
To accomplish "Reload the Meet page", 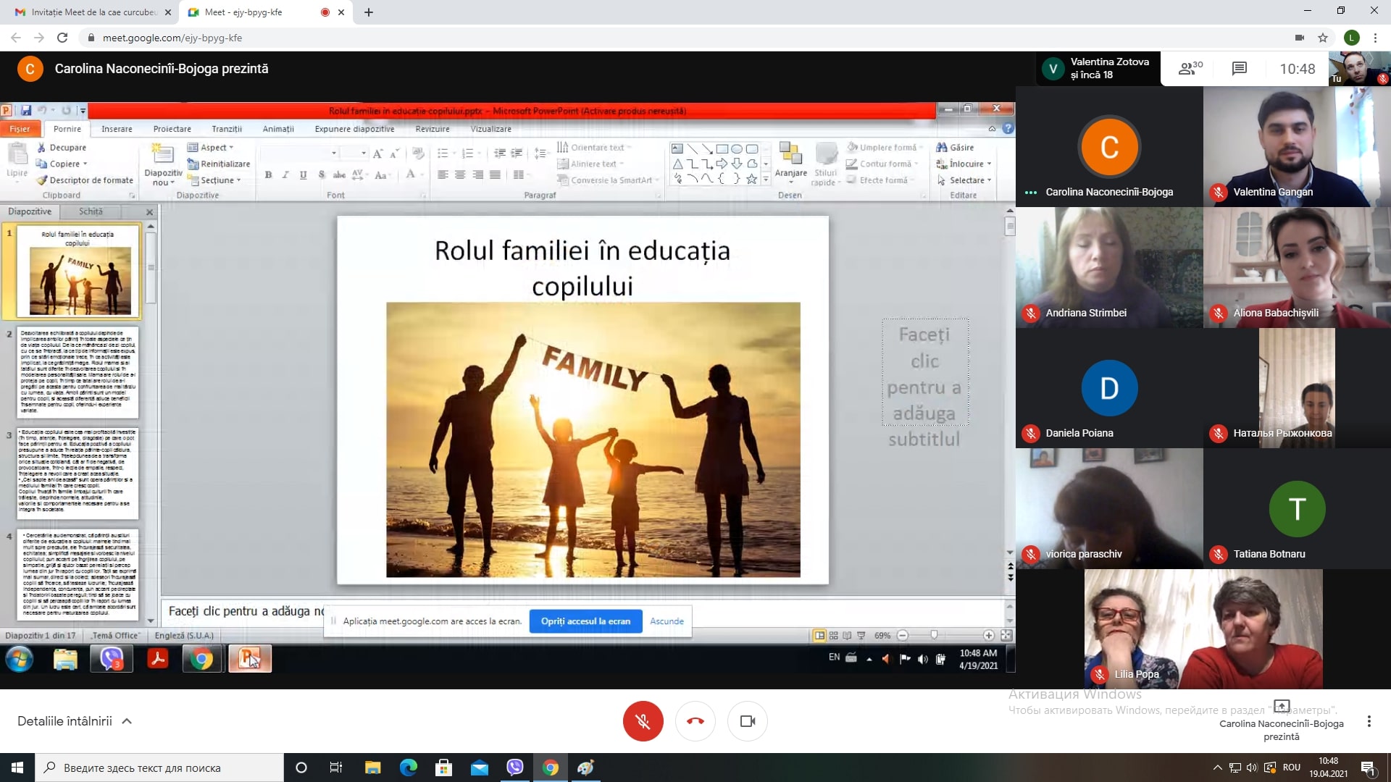I will click(x=62, y=38).
